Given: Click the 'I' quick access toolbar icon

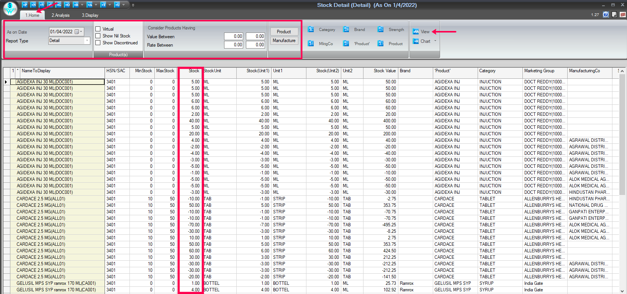Looking at the screenshot, I should click(50, 5).
